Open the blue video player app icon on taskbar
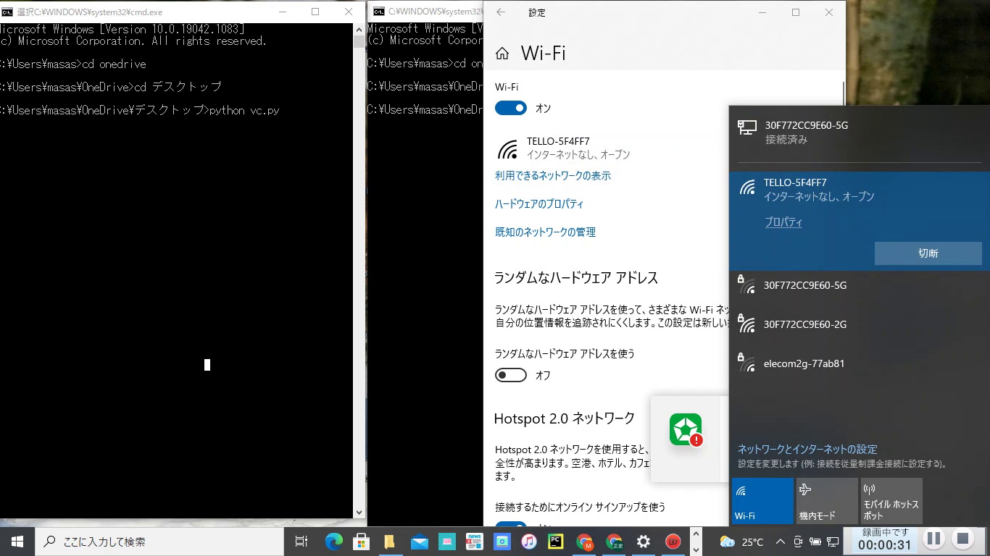This screenshot has height=556, width=990. point(502,542)
